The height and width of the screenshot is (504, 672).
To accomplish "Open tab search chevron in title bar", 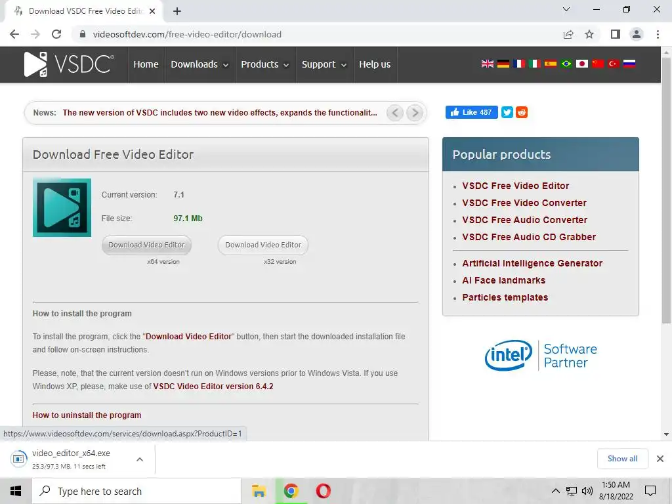I will (566, 9).
